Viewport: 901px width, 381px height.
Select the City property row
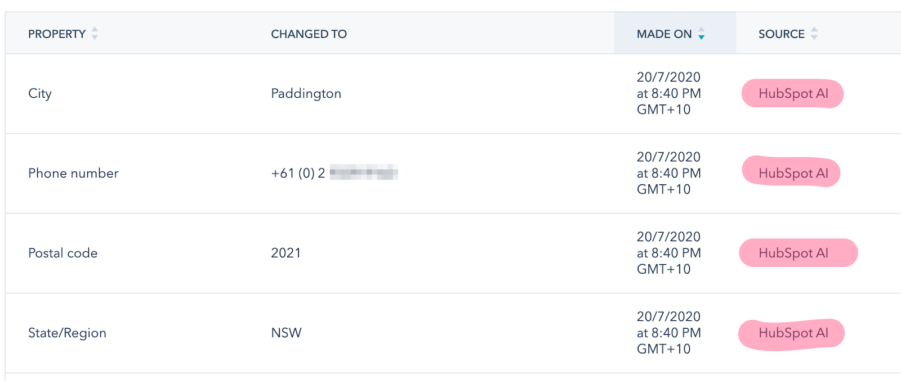pos(40,93)
